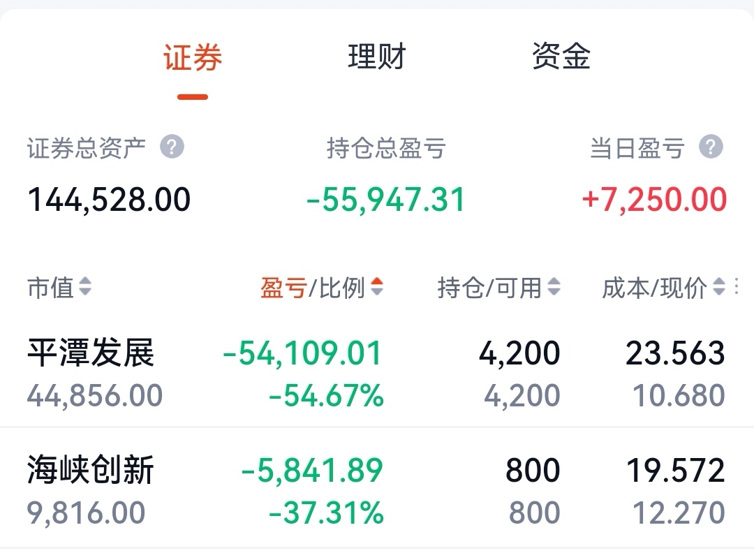754x553 pixels.
Task: Select the 证券 tab
Action: pyautogui.click(x=193, y=57)
